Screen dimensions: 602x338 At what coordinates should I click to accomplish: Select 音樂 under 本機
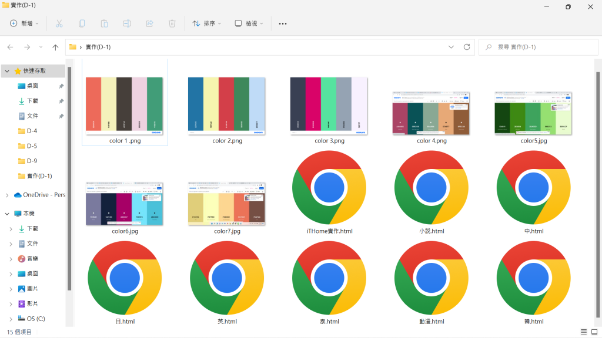[33, 259]
